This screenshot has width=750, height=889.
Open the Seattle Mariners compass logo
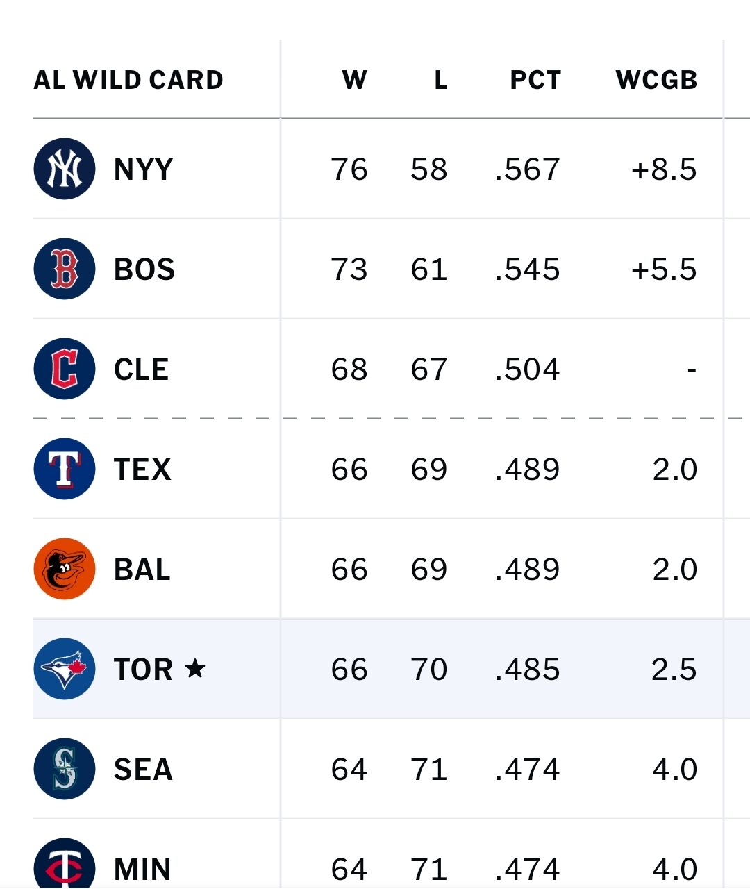tap(65, 769)
